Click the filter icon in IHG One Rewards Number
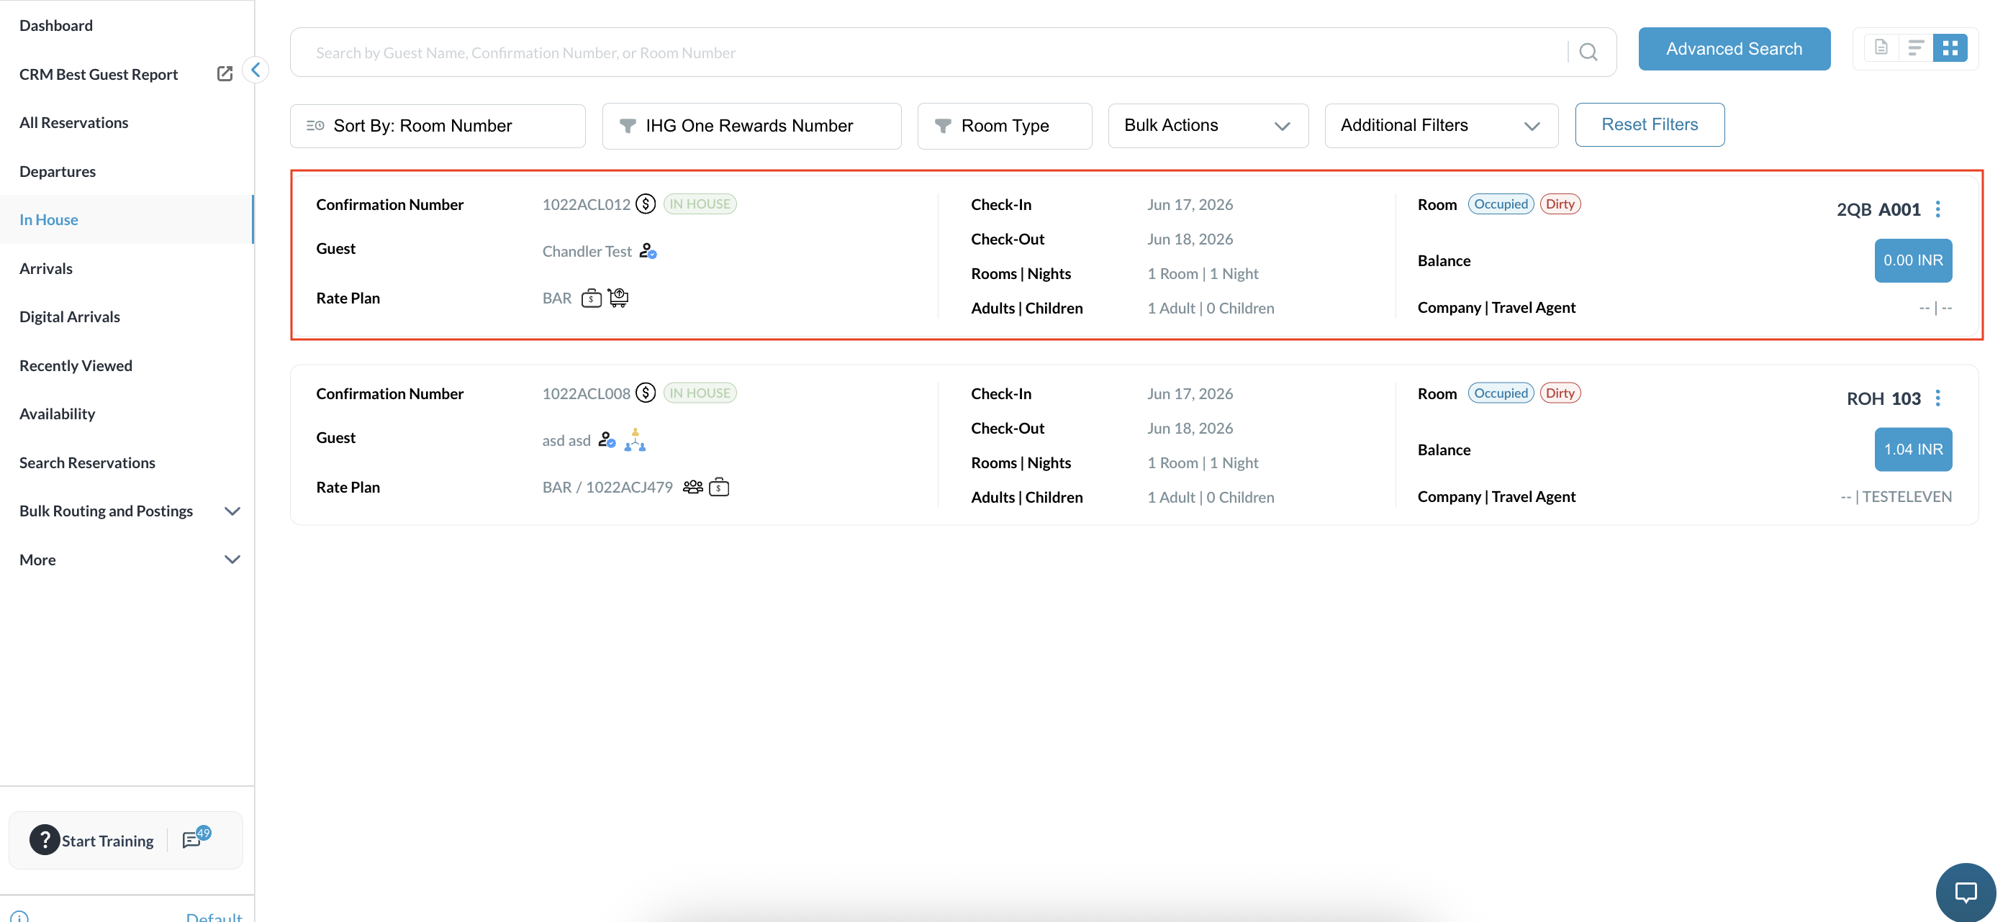The image size is (2008, 922). pyautogui.click(x=628, y=125)
